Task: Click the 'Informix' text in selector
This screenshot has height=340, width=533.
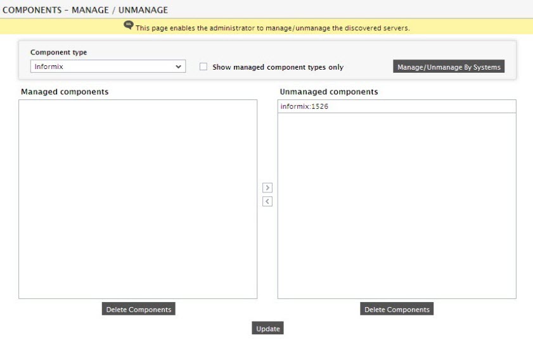Action: (49, 66)
